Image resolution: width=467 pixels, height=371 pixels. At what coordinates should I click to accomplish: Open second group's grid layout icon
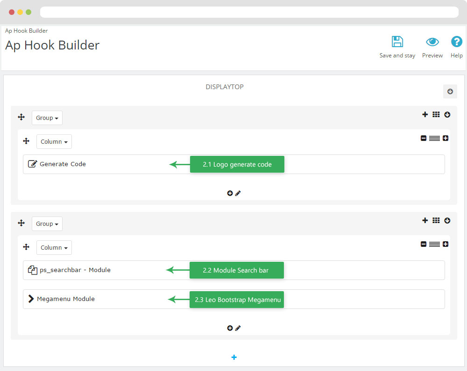436,220
